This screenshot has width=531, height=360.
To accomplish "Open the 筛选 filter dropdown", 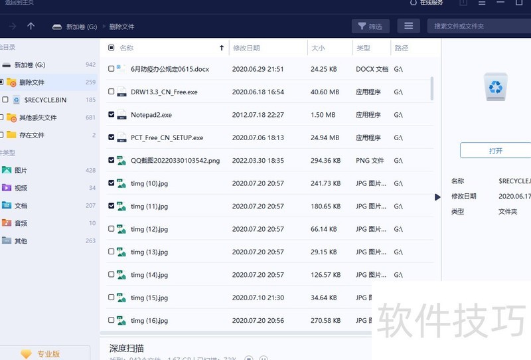I will [x=370, y=26].
